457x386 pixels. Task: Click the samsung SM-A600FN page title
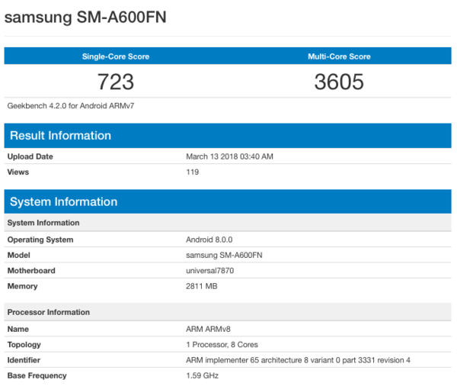[85, 18]
